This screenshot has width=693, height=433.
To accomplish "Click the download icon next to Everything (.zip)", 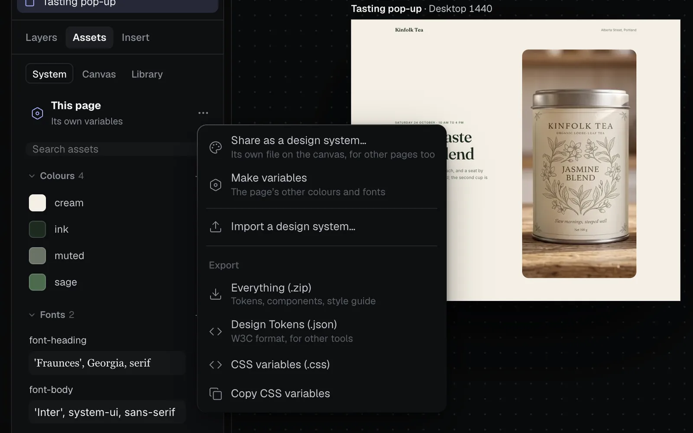I will (x=215, y=294).
